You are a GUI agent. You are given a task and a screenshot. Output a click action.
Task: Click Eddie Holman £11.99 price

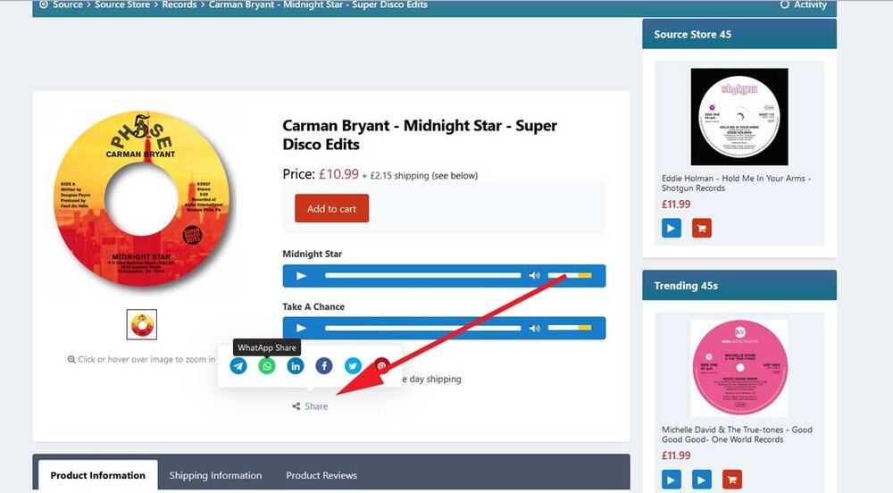(676, 205)
